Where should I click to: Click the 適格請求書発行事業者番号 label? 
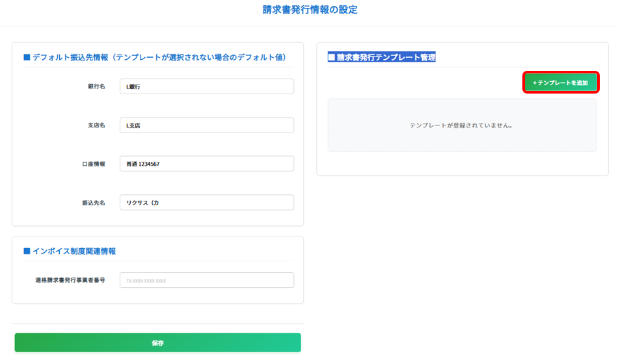point(70,280)
